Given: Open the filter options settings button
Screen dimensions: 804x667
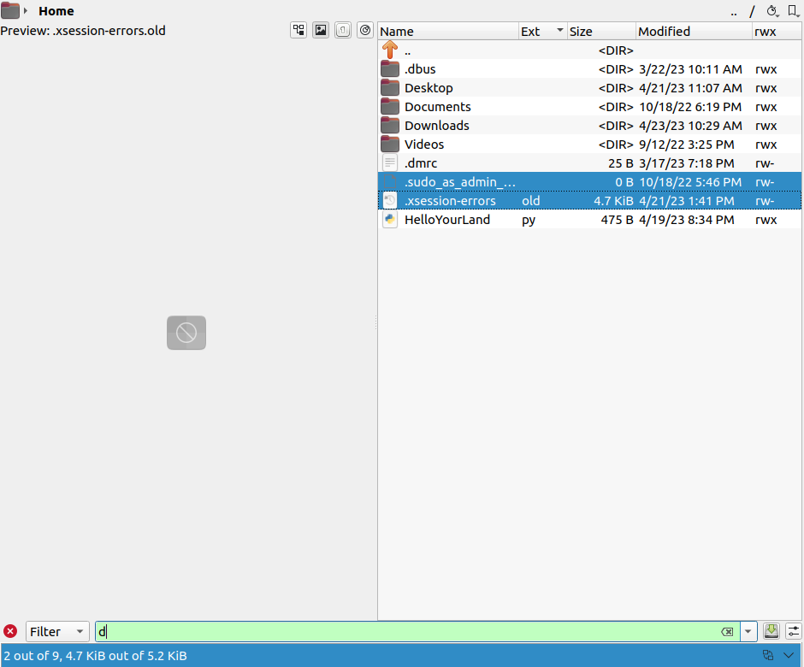Looking at the screenshot, I should (793, 631).
